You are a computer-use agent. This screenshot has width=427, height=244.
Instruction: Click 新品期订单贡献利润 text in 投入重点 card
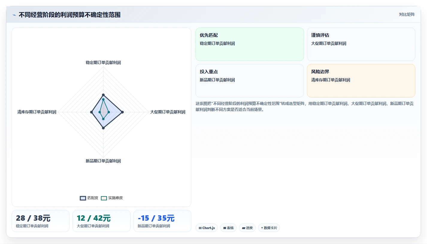click(x=217, y=80)
